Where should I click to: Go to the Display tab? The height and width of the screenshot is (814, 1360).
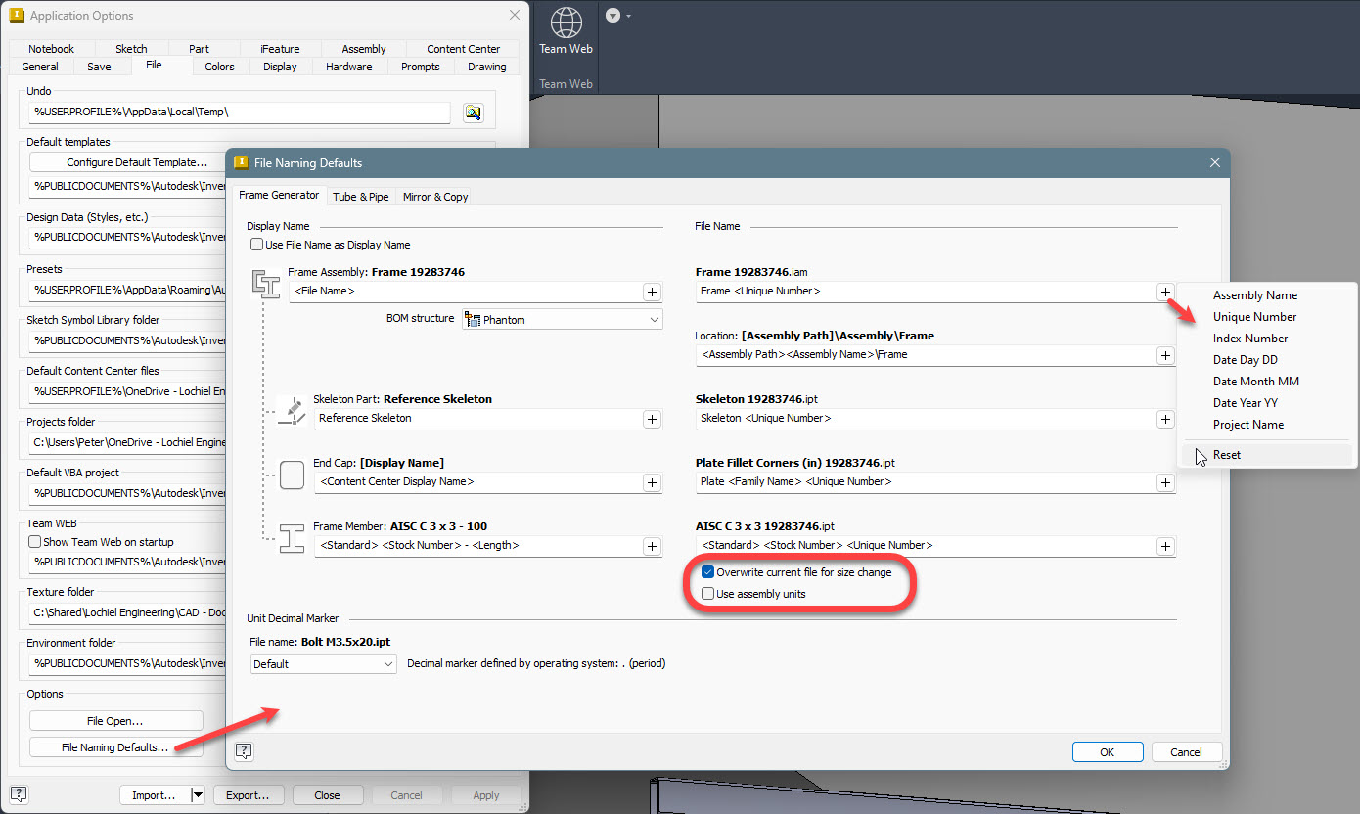[280, 67]
